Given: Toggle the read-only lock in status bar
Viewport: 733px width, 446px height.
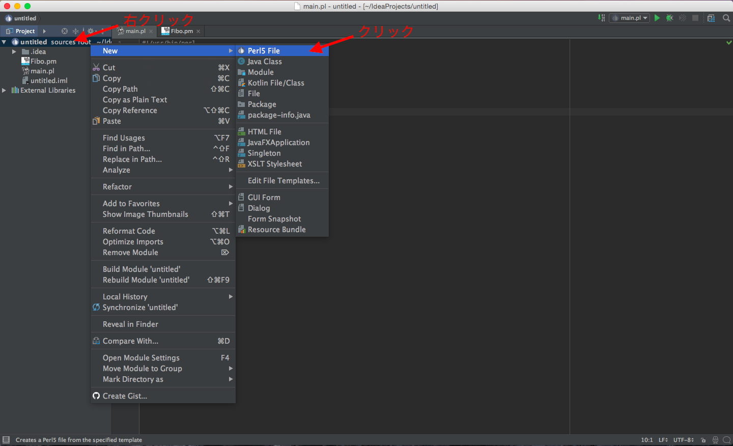Looking at the screenshot, I should (x=703, y=440).
